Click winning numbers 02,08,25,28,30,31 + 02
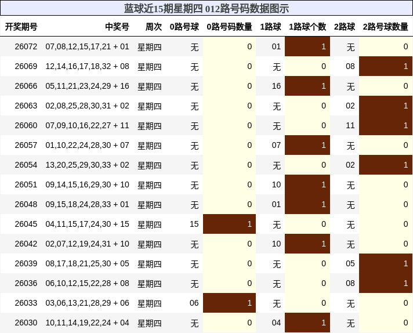The height and width of the screenshot is (333, 413). [x=87, y=106]
